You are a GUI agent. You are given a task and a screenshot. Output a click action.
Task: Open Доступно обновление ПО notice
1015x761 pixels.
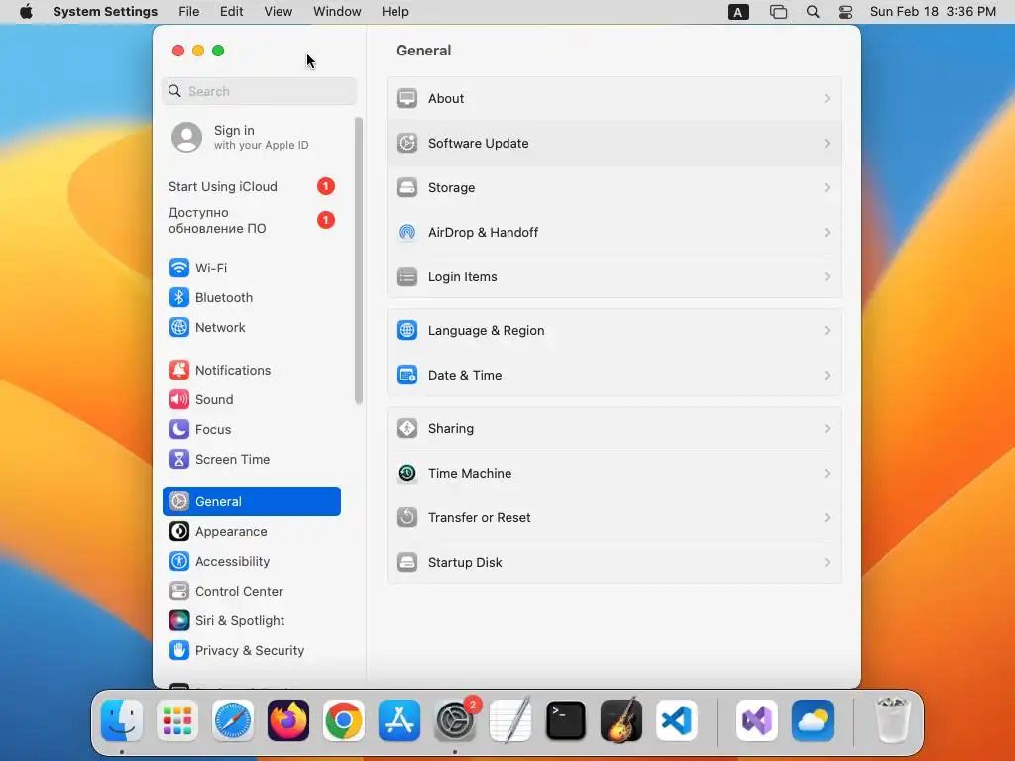253,221
